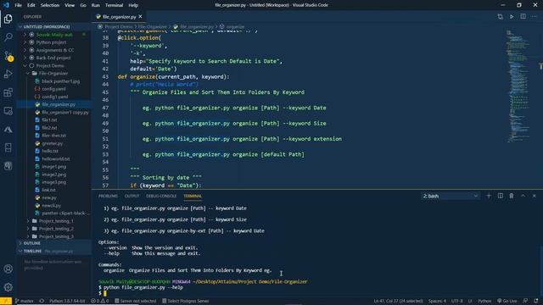Close the file_organizer.py editor tab

click(x=140, y=17)
